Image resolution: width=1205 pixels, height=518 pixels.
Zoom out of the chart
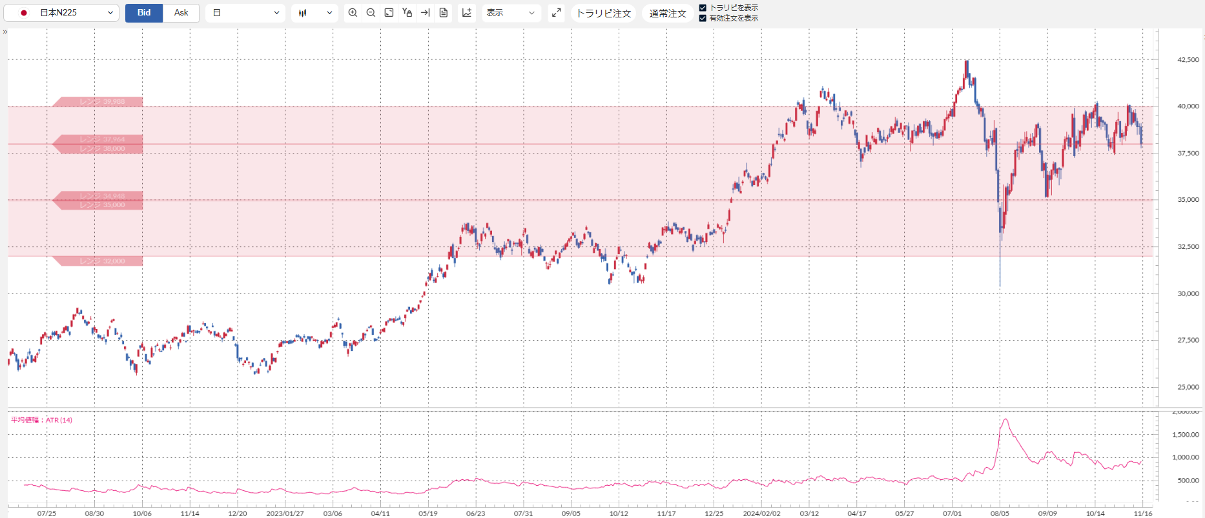click(371, 13)
